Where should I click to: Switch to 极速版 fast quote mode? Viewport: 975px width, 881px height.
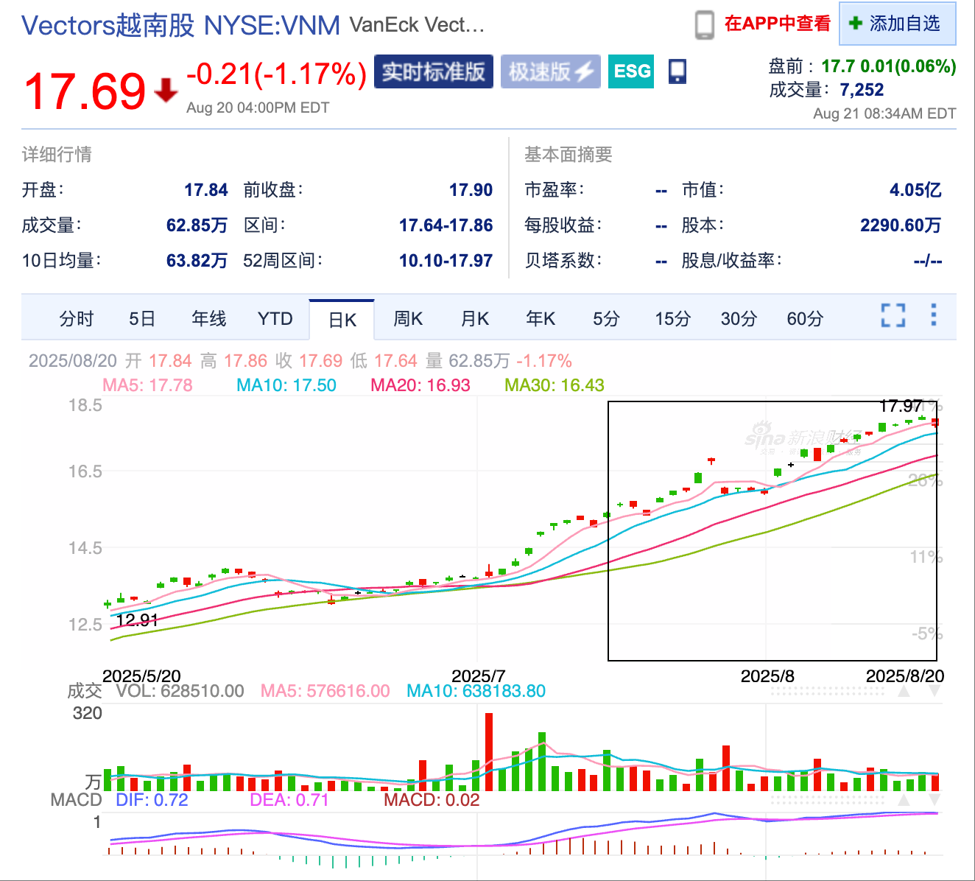click(551, 71)
